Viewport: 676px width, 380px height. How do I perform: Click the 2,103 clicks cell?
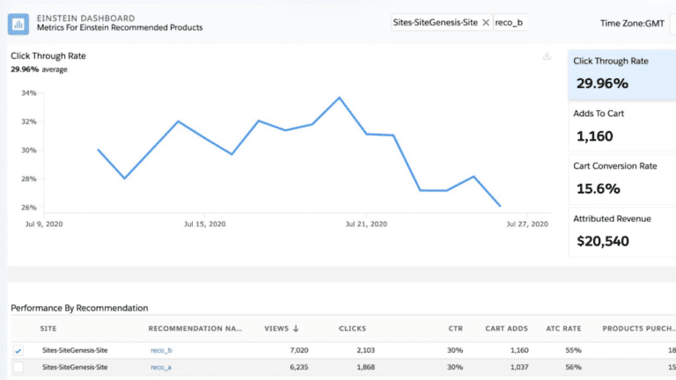(365, 350)
